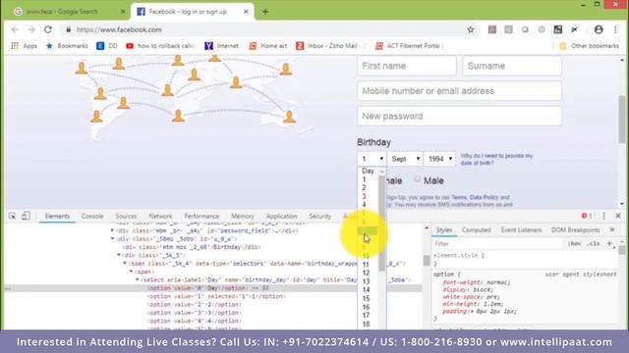Click the First name field
Screen dimensions: 629x353
point(407,66)
